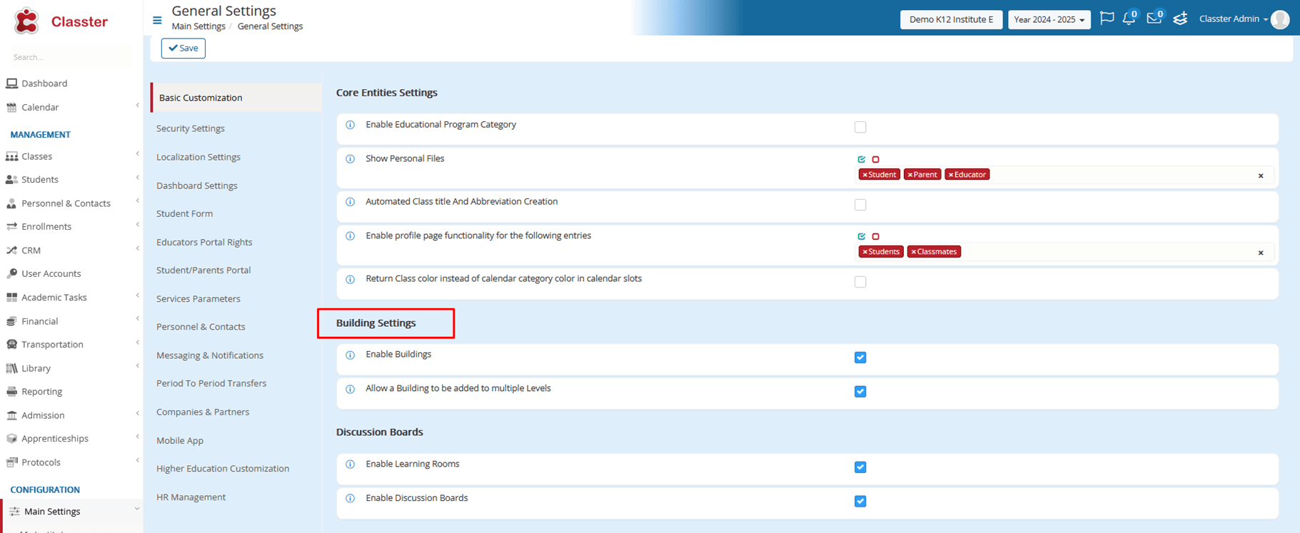The height and width of the screenshot is (533, 1300).
Task: Uncheck Enable Discussion Boards
Action: [860, 502]
